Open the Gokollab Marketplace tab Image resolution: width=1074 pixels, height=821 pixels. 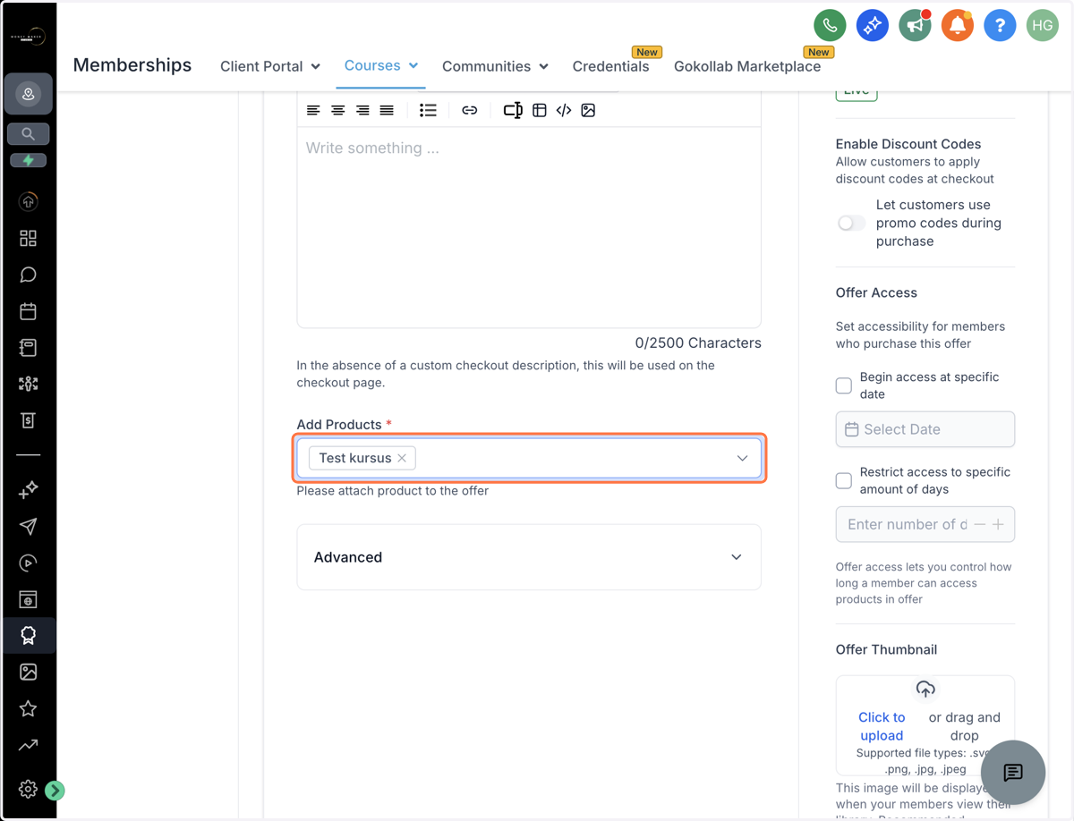[747, 66]
